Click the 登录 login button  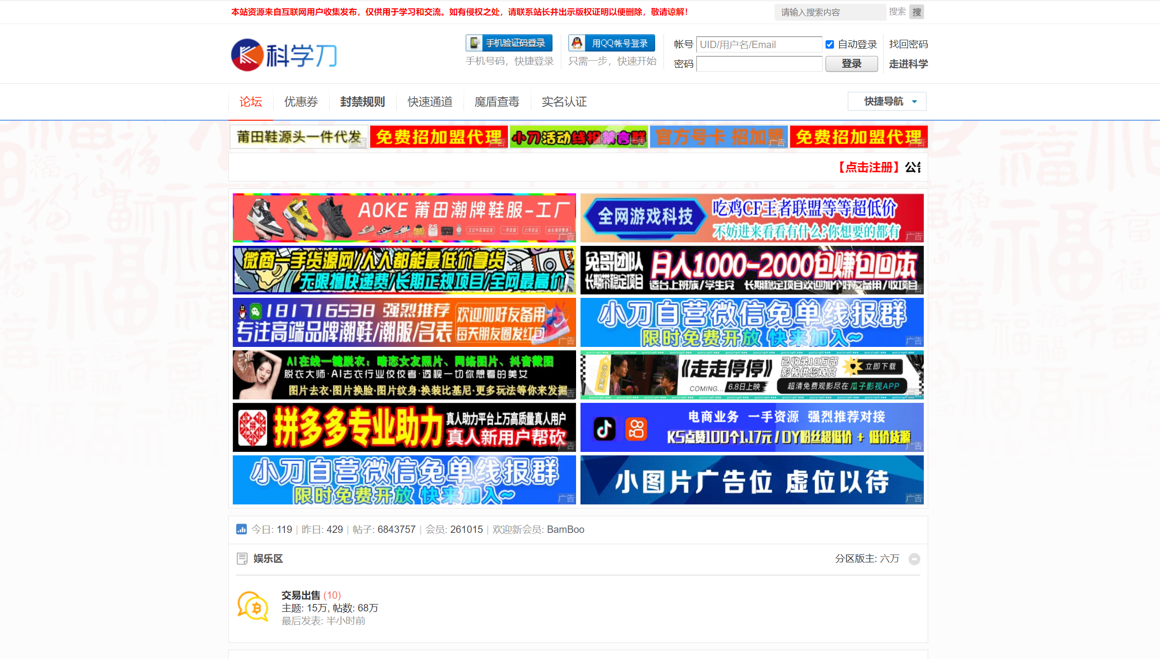(x=852, y=64)
